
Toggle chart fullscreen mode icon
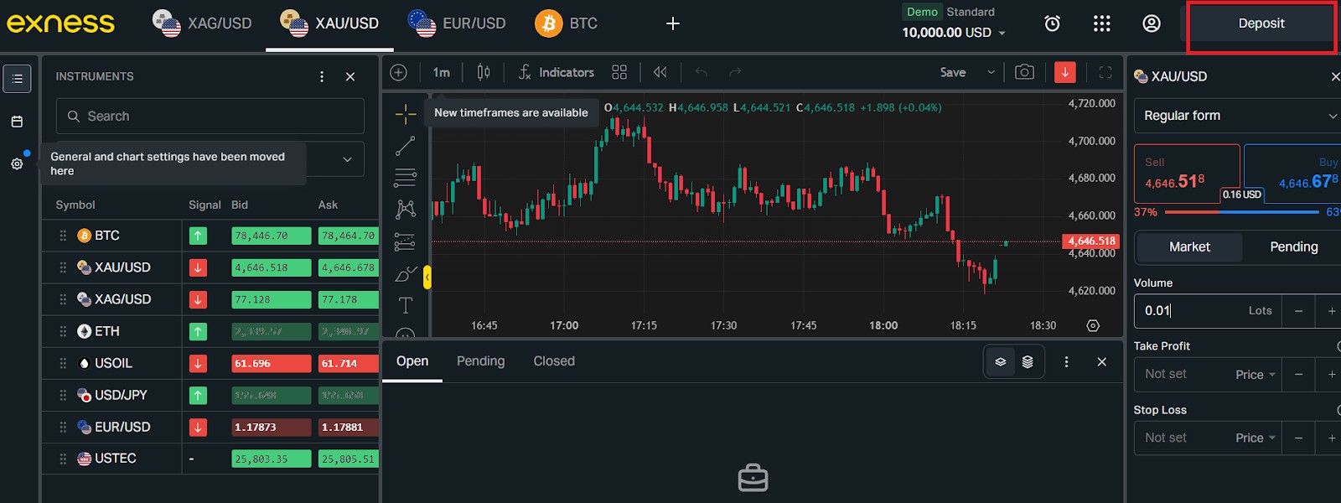tap(1105, 72)
